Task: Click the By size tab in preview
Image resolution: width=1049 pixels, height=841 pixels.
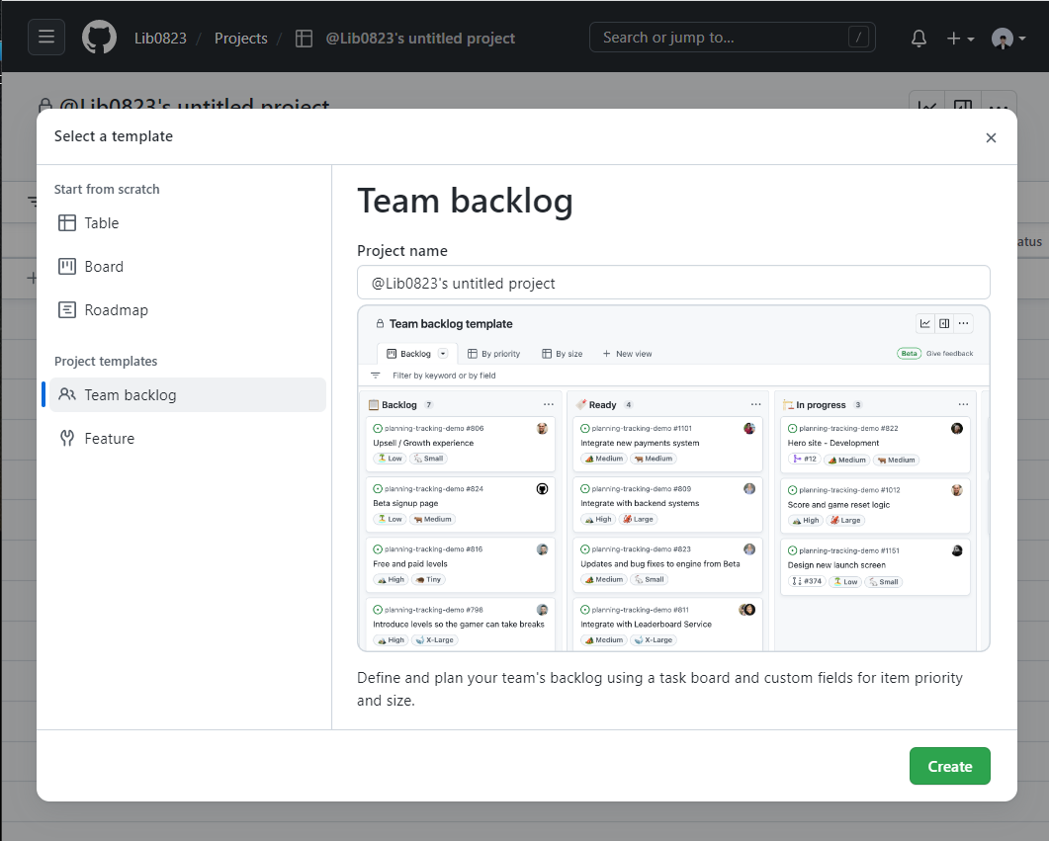Action: click(562, 354)
